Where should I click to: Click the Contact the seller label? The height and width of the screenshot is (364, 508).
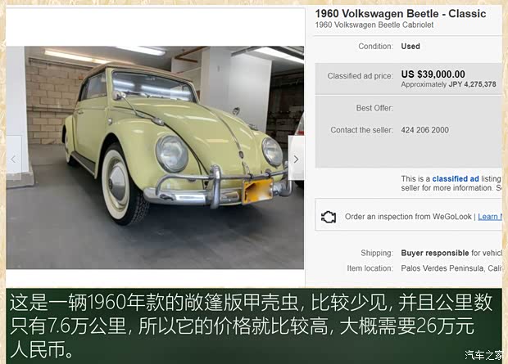(x=361, y=130)
